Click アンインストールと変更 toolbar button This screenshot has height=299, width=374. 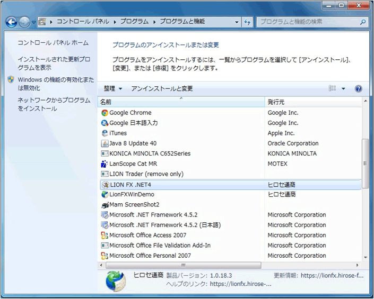(162, 89)
